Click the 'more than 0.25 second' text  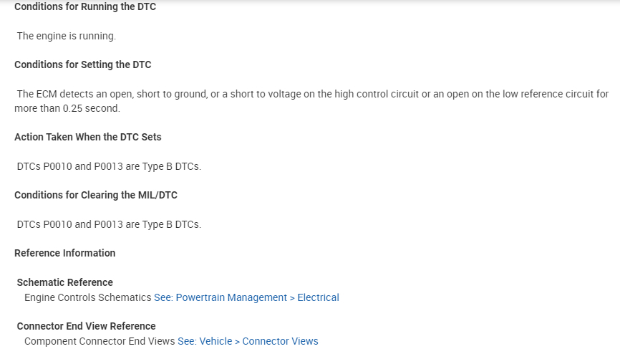[67, 109]
